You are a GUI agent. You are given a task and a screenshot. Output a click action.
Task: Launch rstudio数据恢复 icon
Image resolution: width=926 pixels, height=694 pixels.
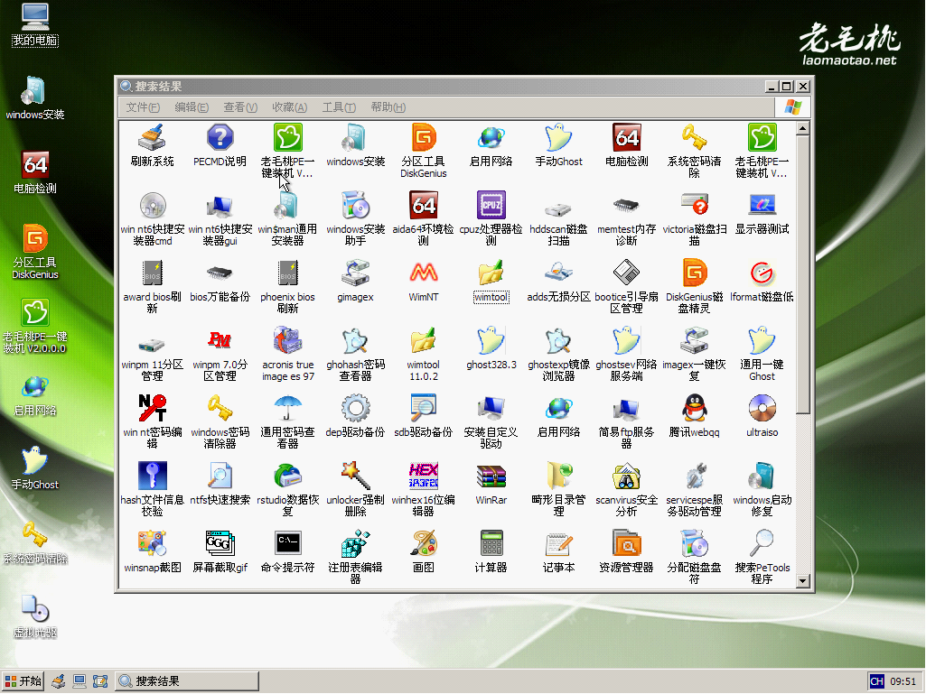(x=287, y=476)
